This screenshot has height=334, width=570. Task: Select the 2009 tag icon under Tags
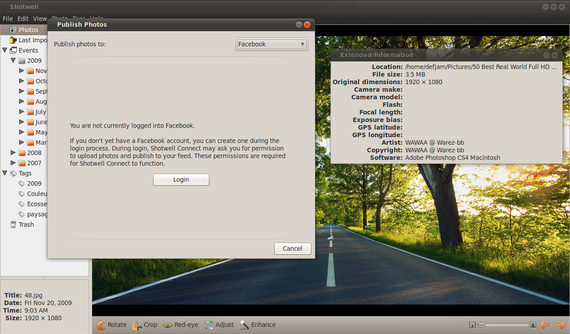22,183
